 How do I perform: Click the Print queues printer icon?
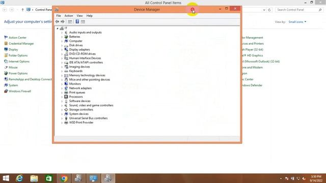66,93
